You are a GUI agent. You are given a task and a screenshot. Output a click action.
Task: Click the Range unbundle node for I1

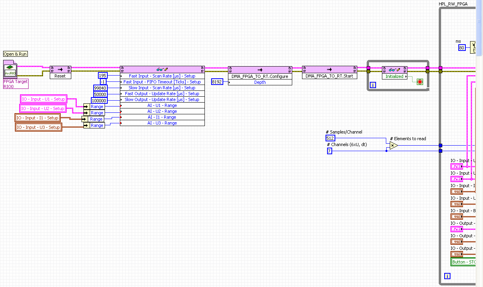pyautogui.click(x=93, y=119)
